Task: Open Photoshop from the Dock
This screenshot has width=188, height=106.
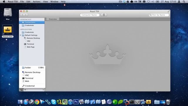Action: point(76,102)
